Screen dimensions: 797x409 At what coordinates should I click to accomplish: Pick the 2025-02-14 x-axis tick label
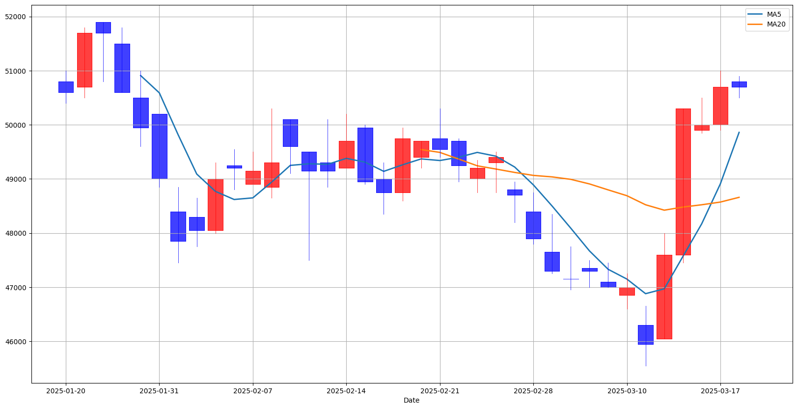[x=346, y=391]
